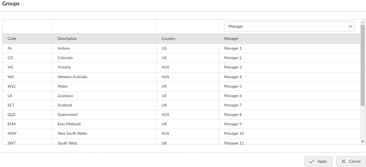Viewport: 366px width, 167px height.
Task: Open the Manager dropdown filter
Action: point(289,26)
